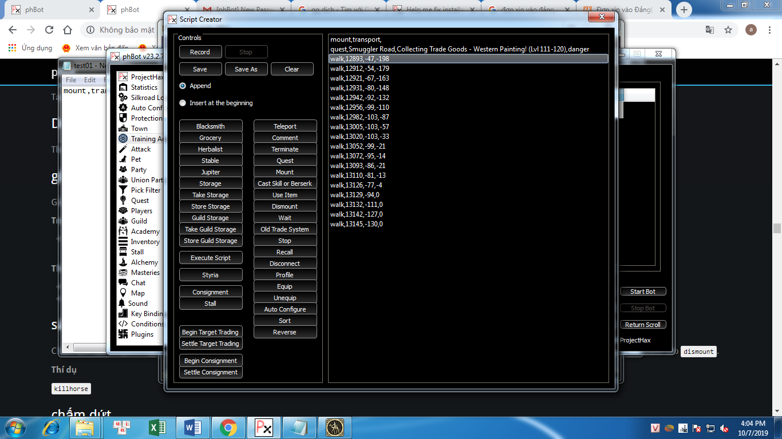The width and height of the screenshot is (782, 439).
Task: Add a Teleport command to script
Action: pyautogui.click(x=285, y=126)
